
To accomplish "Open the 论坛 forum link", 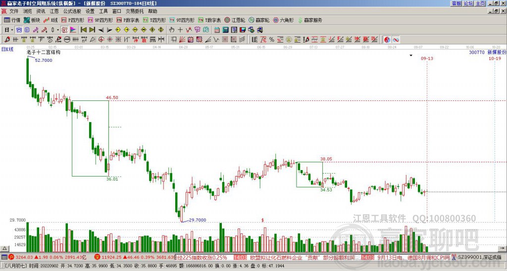I will click(x=468, y=3).
